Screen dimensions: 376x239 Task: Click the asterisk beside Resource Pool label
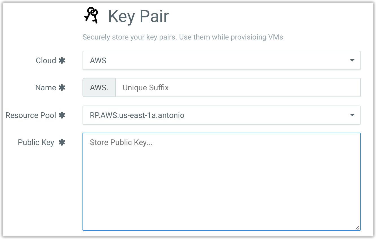pyautogui.click(x=62, y=115)
